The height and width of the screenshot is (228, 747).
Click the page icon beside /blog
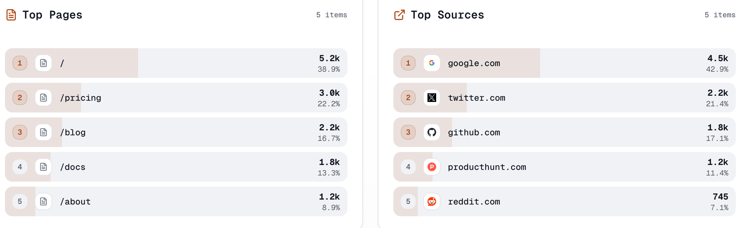pyautogui.click(x=43, y=132)
